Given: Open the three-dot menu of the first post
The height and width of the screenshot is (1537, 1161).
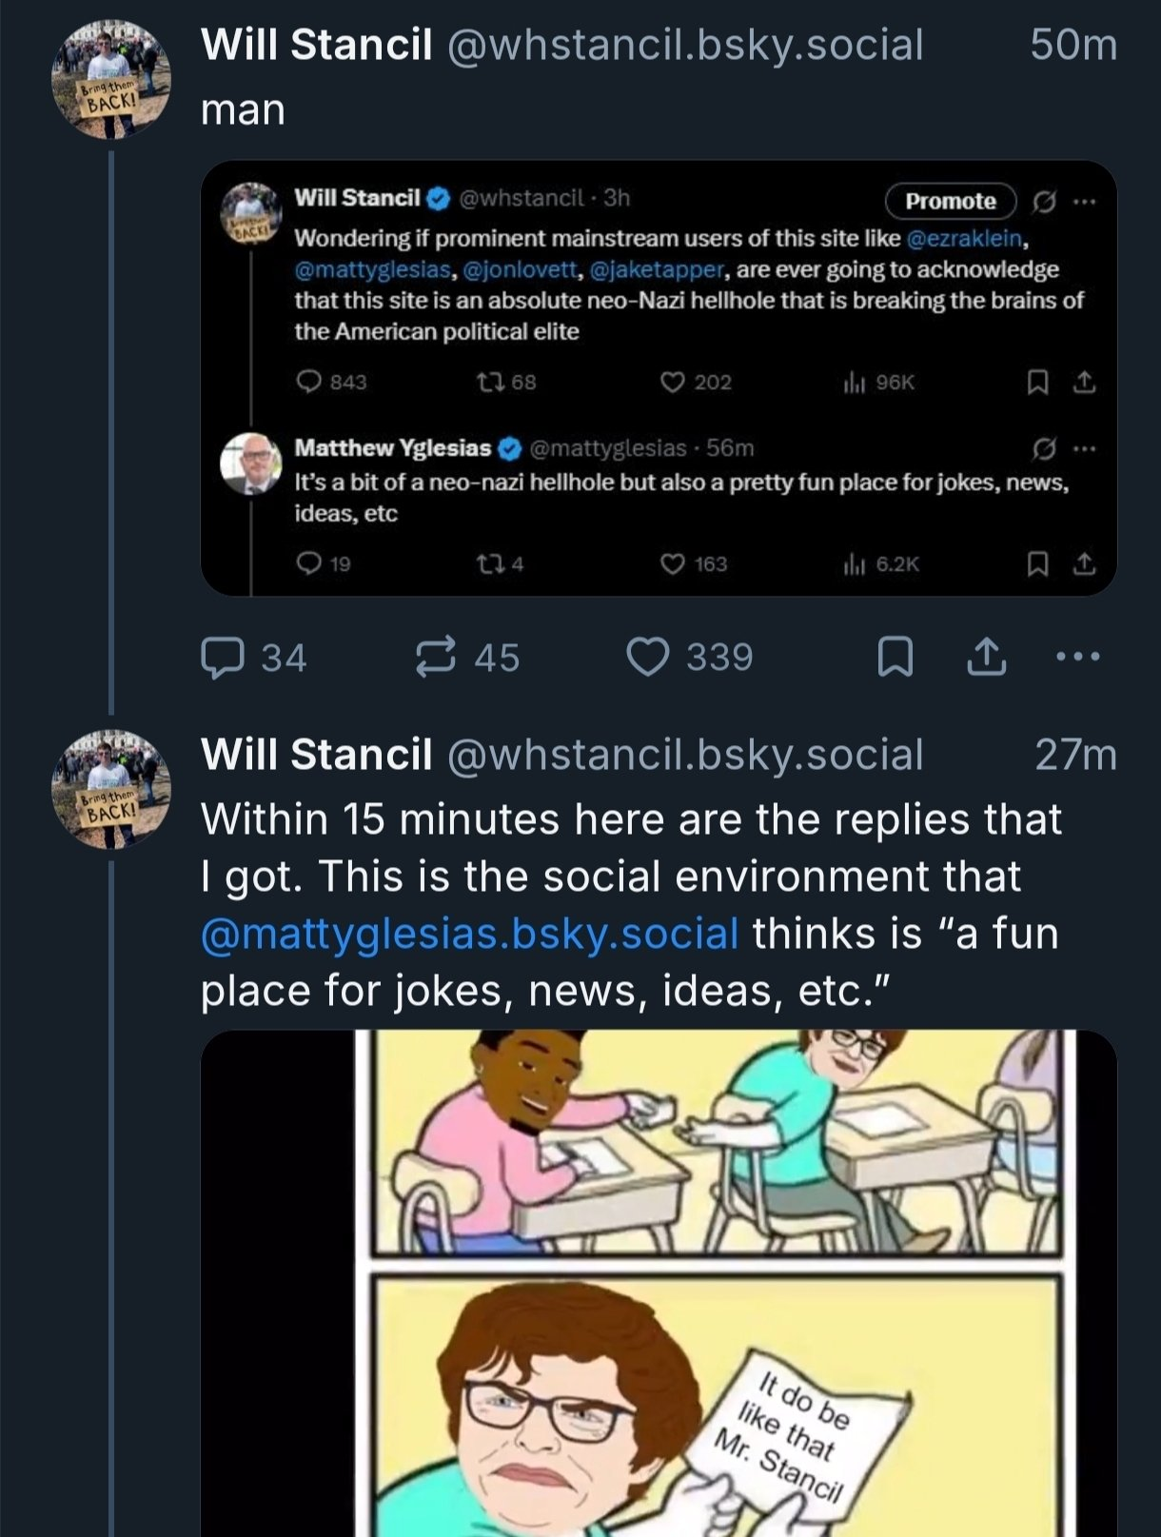Looking at the screenshot, I should [x=1079, y=657].
